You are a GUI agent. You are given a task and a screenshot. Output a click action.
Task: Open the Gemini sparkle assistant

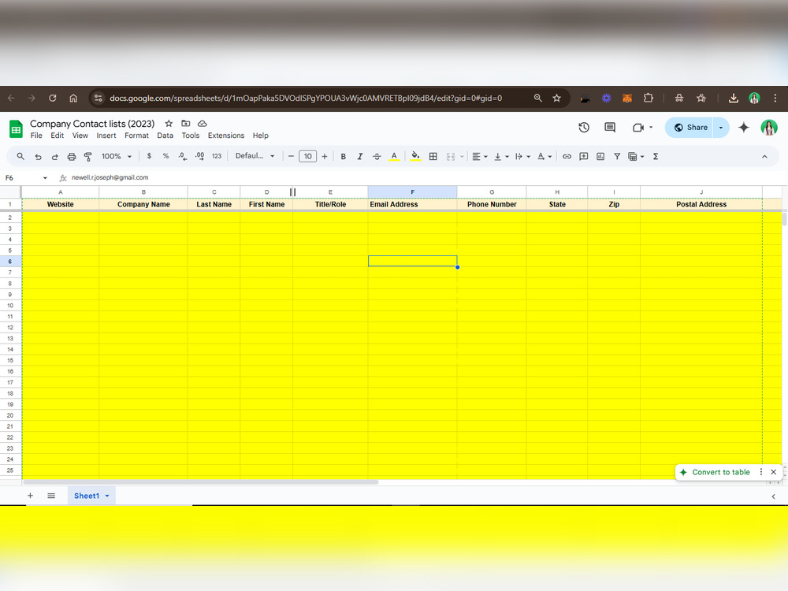(743, 128)
